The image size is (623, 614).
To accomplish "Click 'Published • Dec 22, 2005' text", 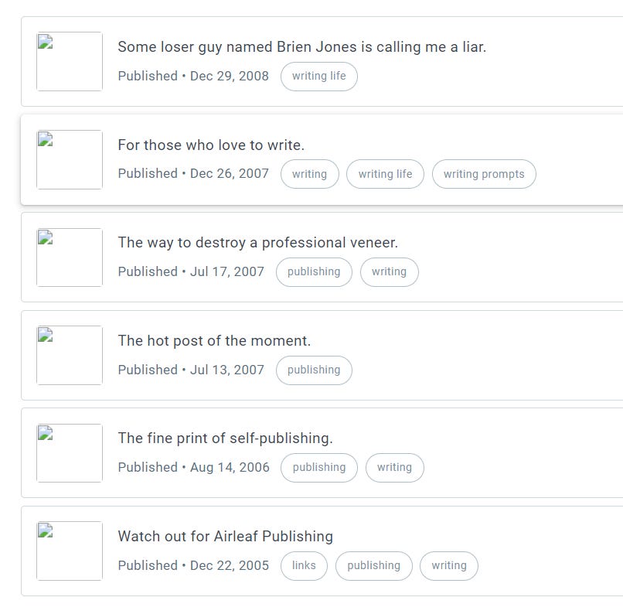I will [x=193, y=565].
